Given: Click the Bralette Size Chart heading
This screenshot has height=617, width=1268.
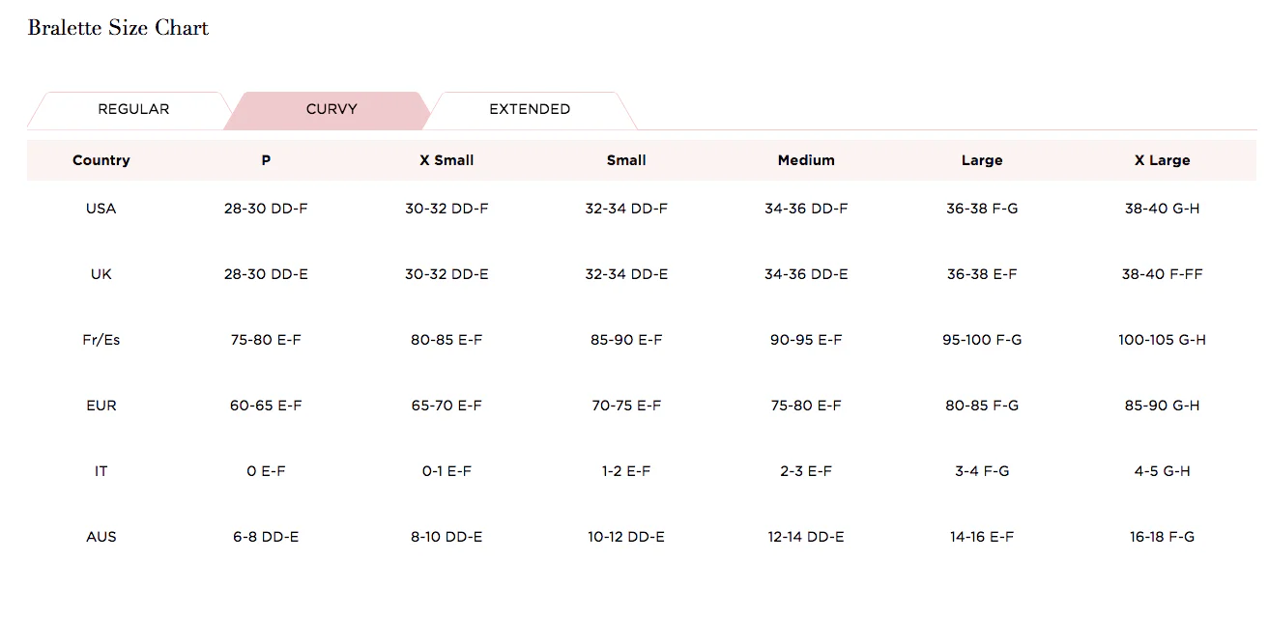Looking at the screenshot, I should point(118,28).
